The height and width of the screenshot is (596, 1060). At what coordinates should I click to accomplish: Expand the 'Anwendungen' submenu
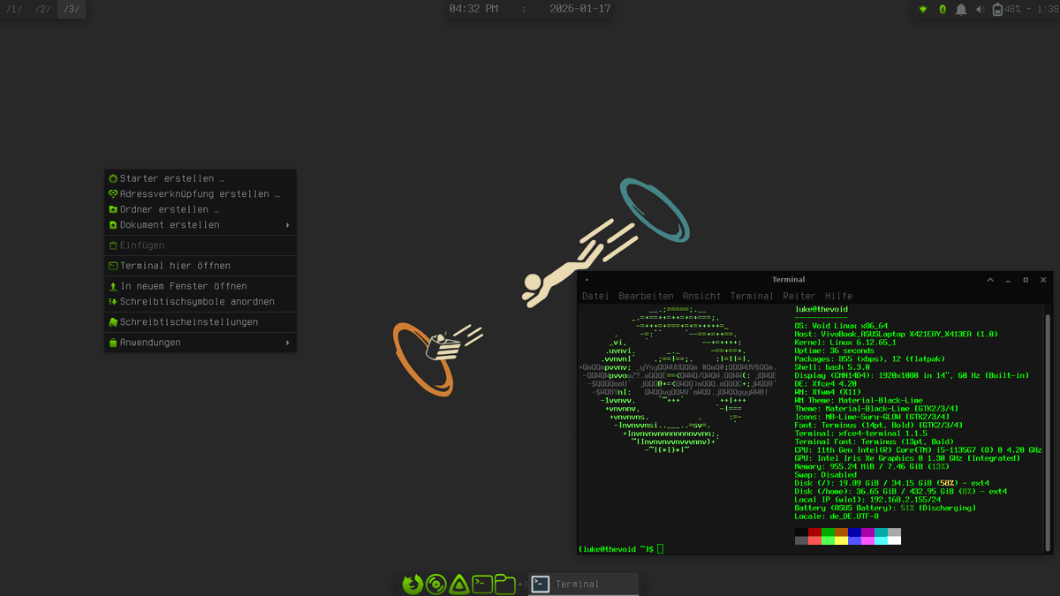point(201,343)
